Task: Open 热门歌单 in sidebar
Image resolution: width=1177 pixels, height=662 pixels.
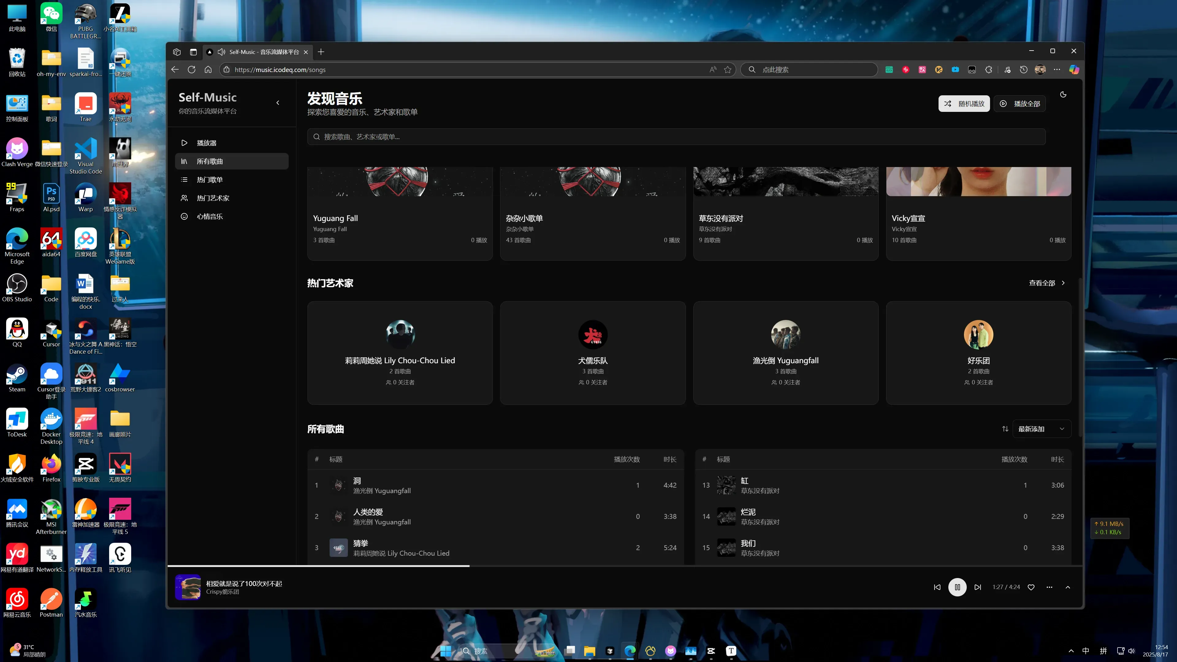Action: [210, 180]
